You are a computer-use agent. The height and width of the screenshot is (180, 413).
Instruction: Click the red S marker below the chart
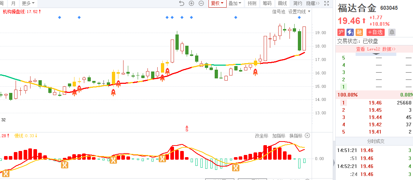(187, 129)
